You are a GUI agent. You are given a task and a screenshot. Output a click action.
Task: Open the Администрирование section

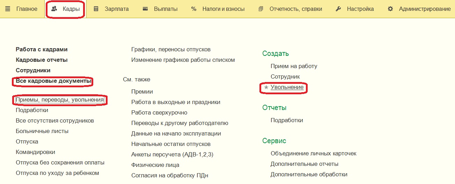pos(425,9)
